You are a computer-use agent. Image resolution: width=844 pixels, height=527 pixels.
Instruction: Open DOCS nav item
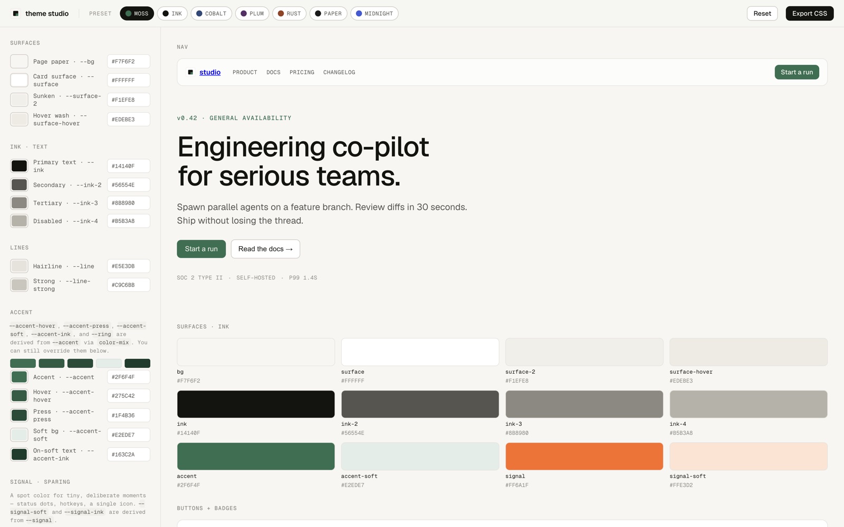tap(273, 72)
